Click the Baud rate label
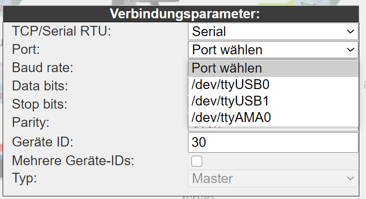Image resolution: width=366 pixels, height=199 pixels. point(42,68)
